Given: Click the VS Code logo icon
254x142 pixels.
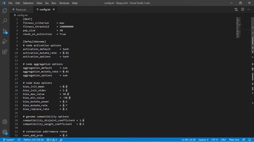Looking at the screenshot, I should pos(4,3).
